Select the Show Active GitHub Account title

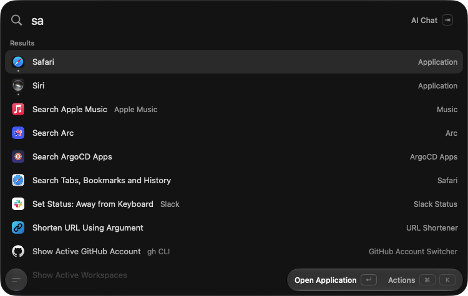click(87, 252)
